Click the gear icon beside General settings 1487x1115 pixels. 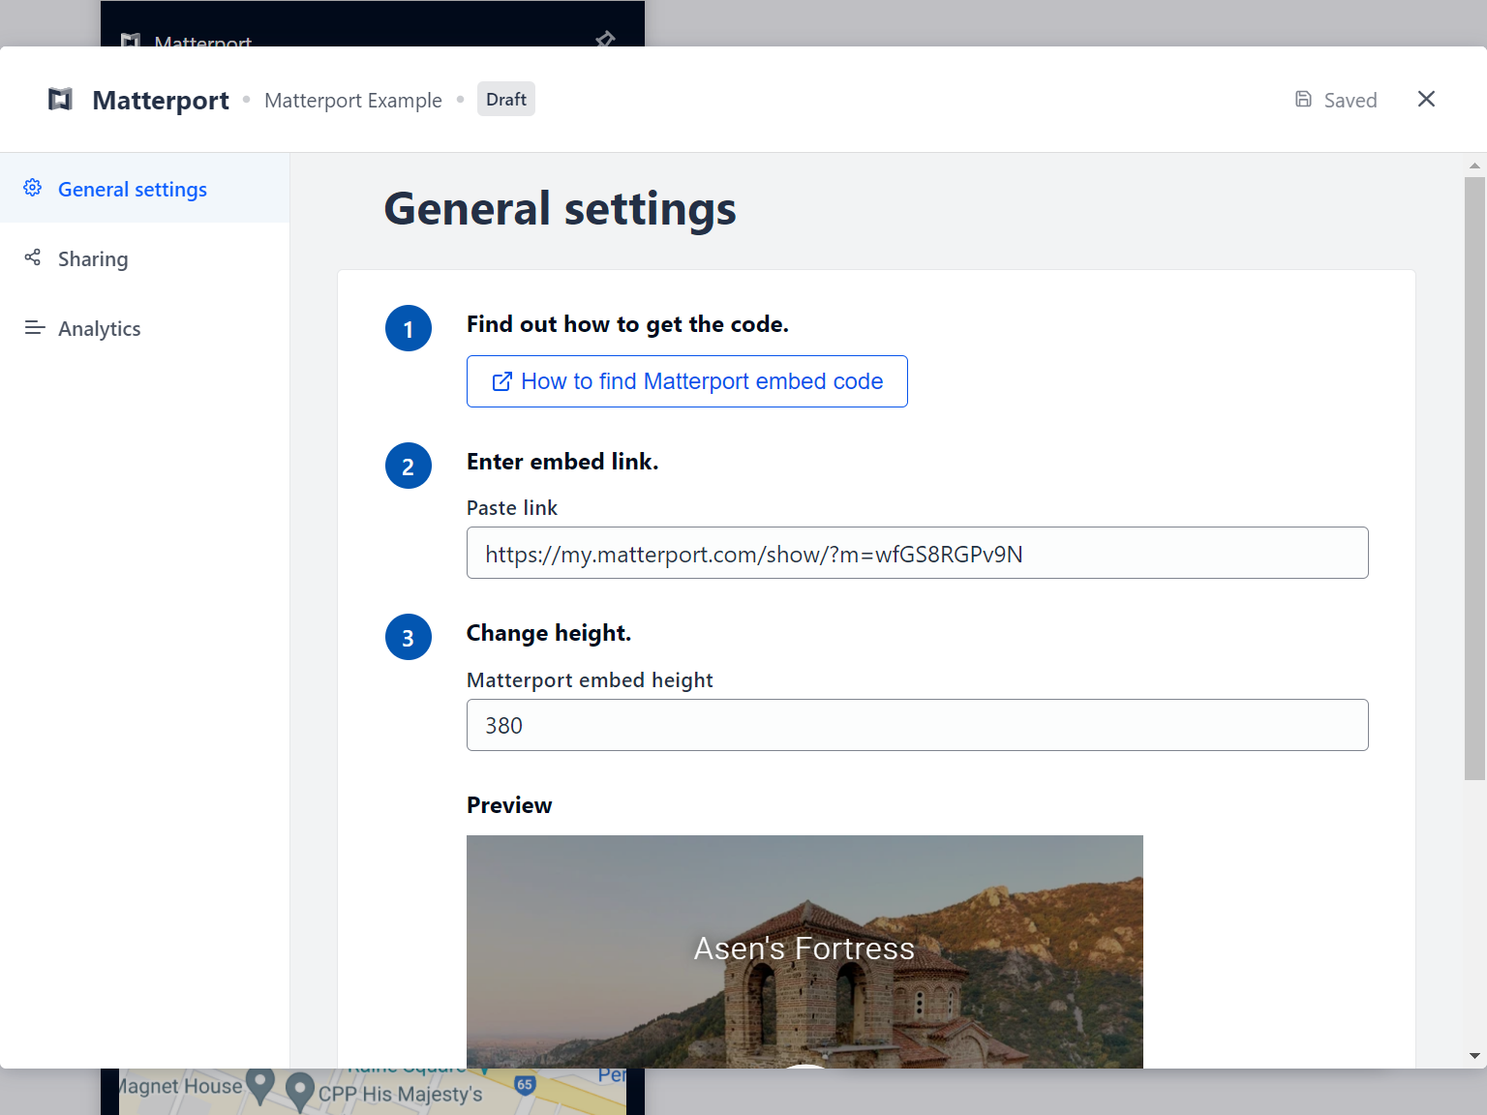coord(33,188)
